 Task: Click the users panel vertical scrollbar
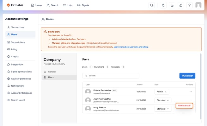[x=201, y=87]
